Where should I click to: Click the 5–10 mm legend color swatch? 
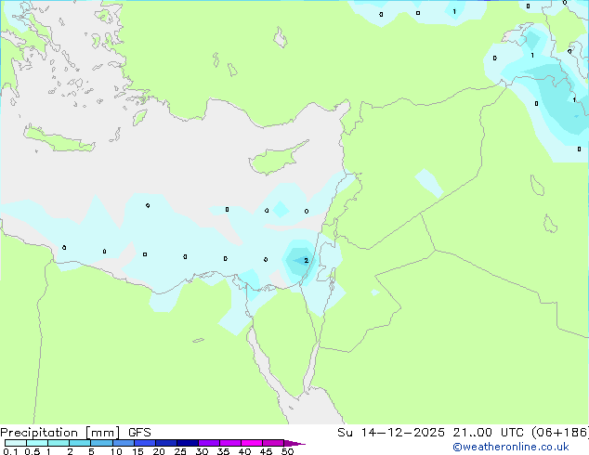pyautogui.click(x=102, y=443)
